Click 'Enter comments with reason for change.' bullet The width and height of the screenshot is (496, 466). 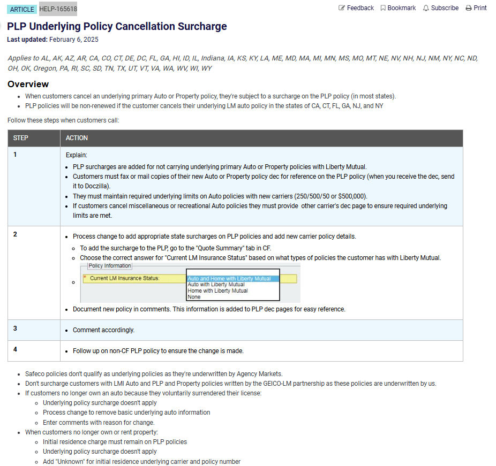point(99,423)
